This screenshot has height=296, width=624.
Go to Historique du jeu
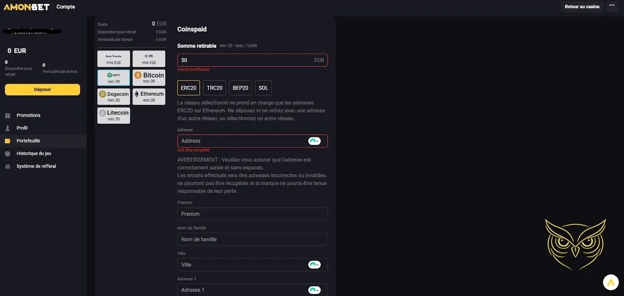34,153
